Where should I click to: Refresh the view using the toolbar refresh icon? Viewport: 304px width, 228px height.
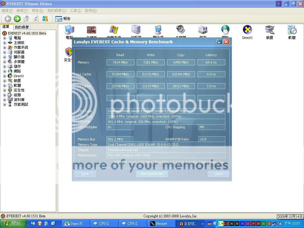[x=36, y=19]
